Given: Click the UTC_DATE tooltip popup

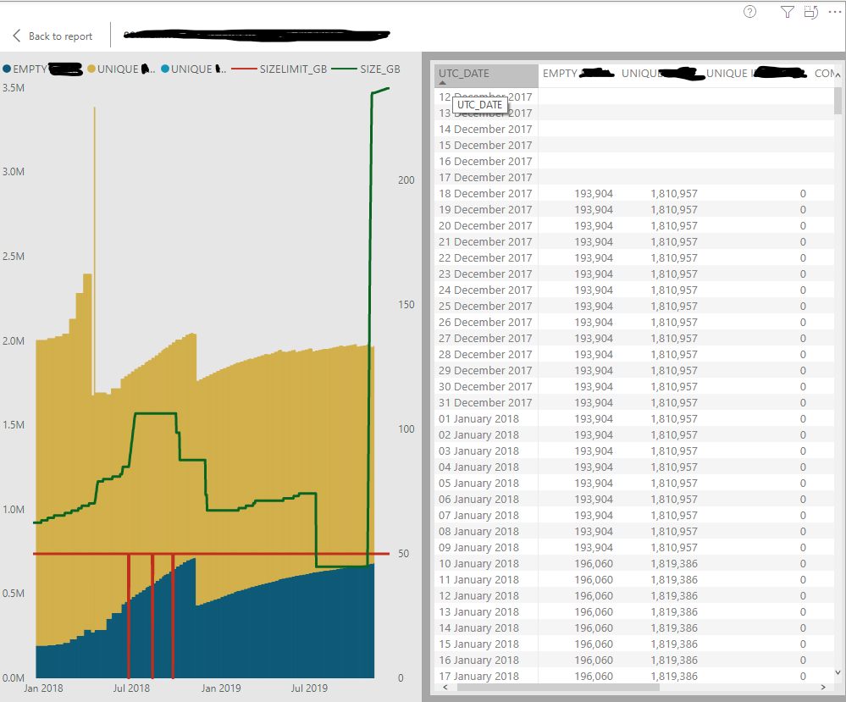Looking at the screenshot, I should point(479,105).
